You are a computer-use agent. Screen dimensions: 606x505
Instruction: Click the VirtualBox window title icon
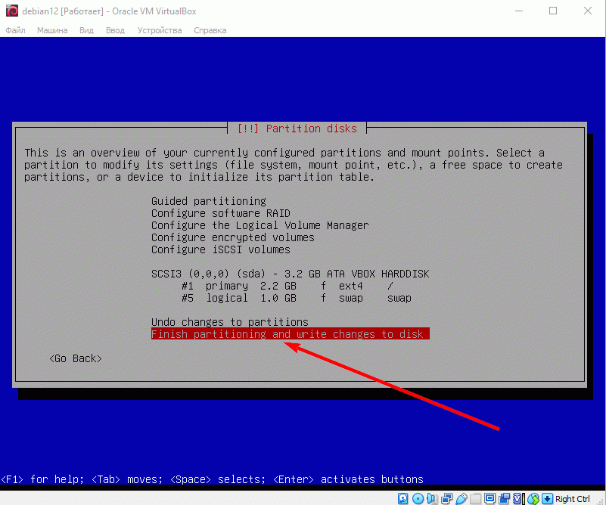pyautogui.click(x=12, y=11)
